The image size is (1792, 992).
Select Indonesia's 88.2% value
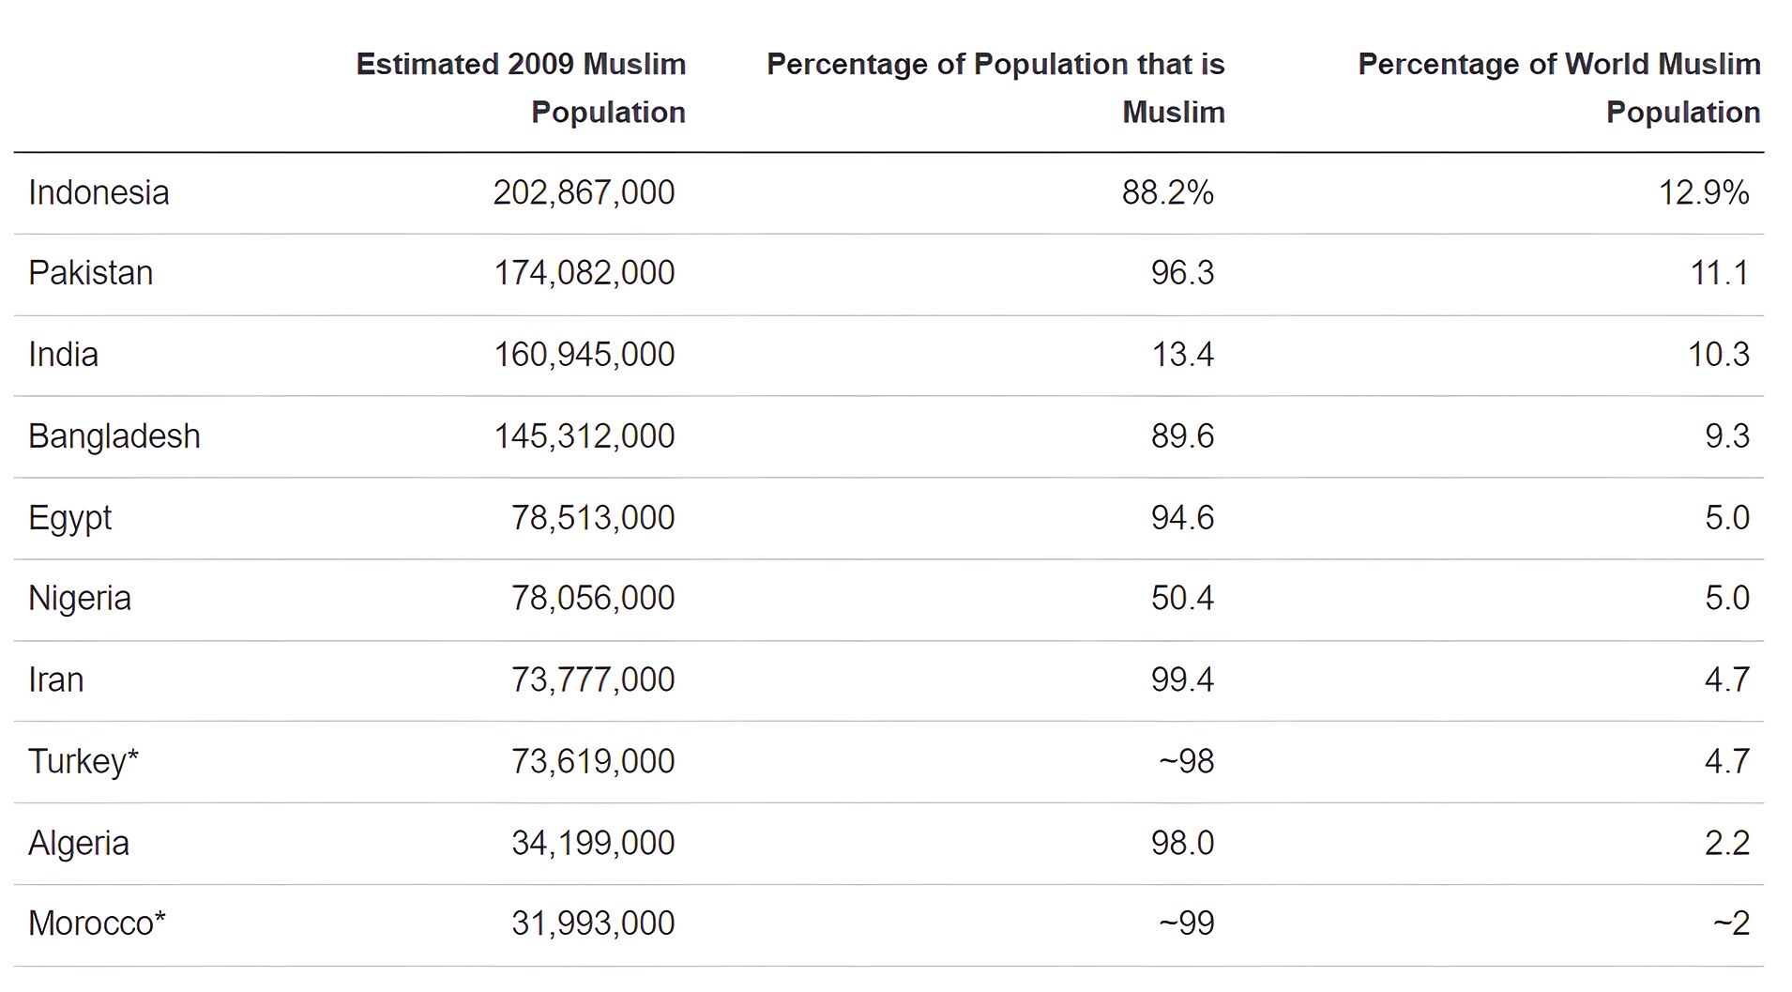pos(1168,192)
